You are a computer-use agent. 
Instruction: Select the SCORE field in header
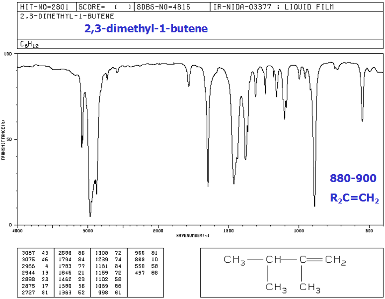[x=105, y=7]
